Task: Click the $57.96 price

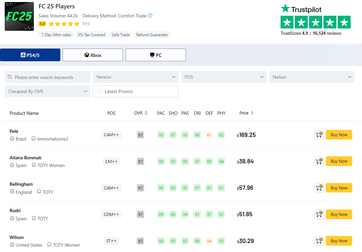Action: (x=245, y=188)
